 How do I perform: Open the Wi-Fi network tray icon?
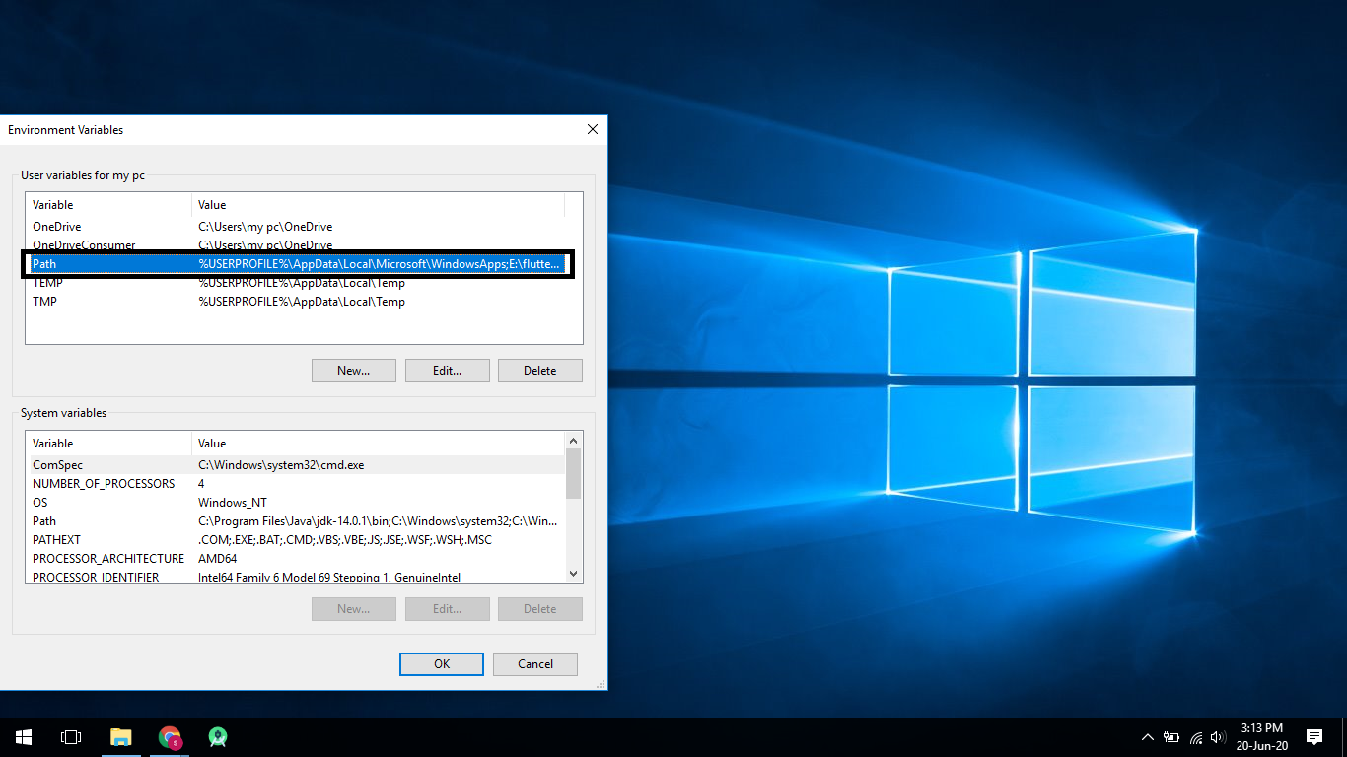click(x=1195, y=736)
